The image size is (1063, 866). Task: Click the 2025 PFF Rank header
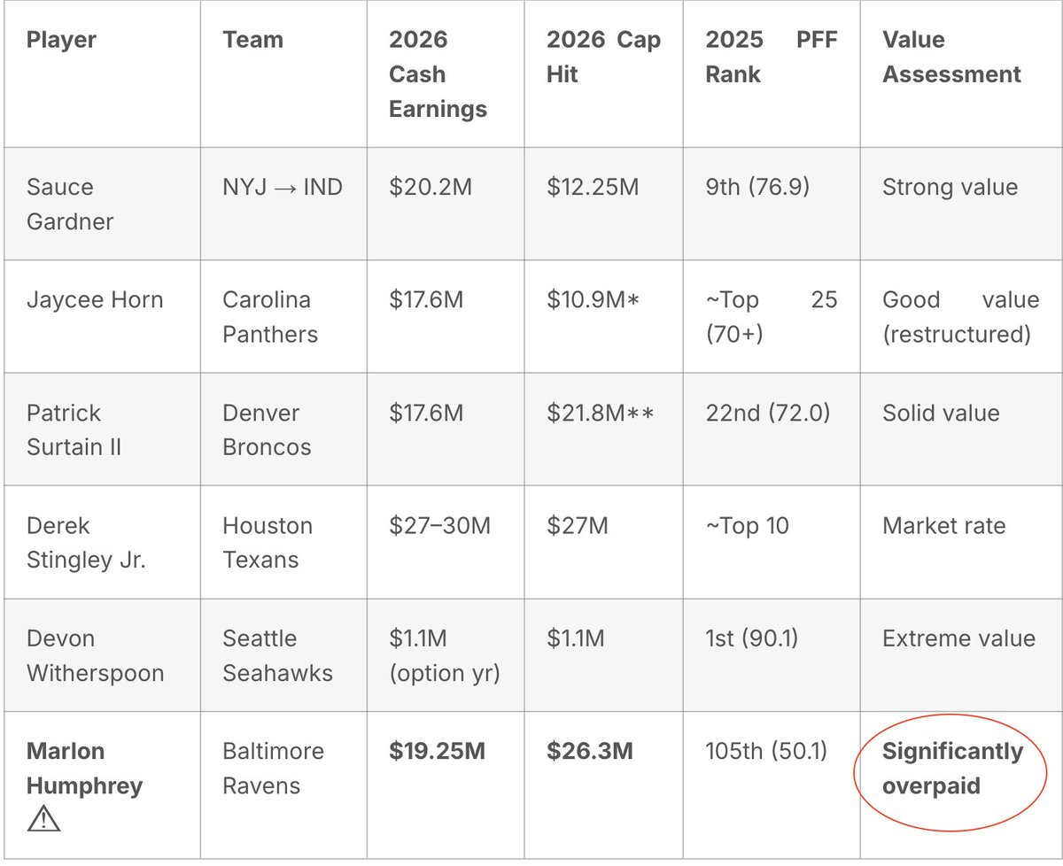tap(771, 57)
